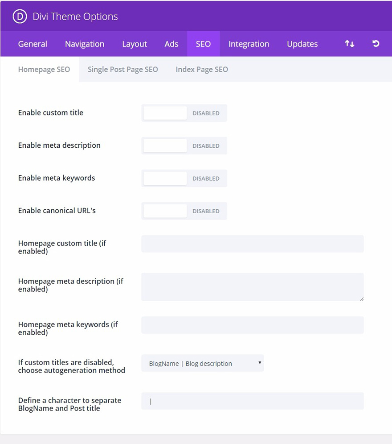
Task: Enable the custom title toggle
Action: pyautogui.click(x=165, y=113)
